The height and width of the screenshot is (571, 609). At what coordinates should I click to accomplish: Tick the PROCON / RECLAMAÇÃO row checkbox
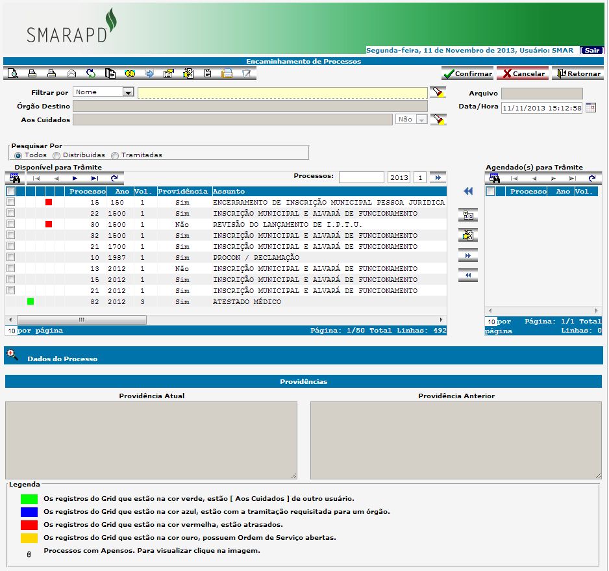tap(10, 257)
